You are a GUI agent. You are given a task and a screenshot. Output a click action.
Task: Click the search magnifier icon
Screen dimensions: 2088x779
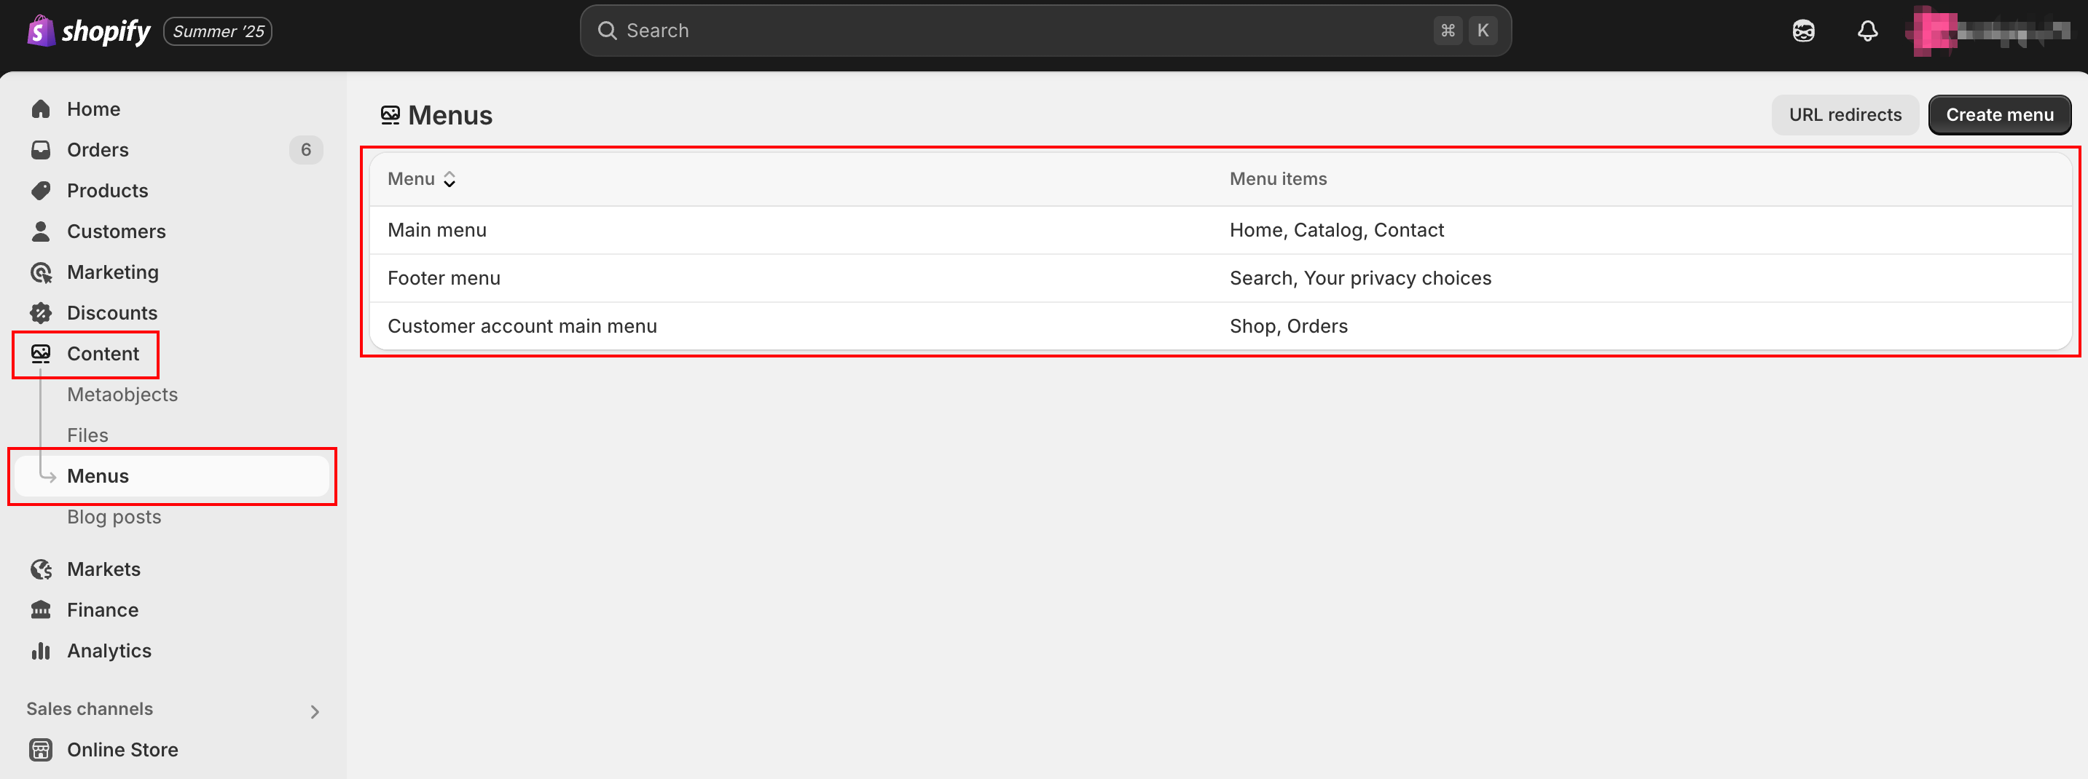tap(607, 31)
